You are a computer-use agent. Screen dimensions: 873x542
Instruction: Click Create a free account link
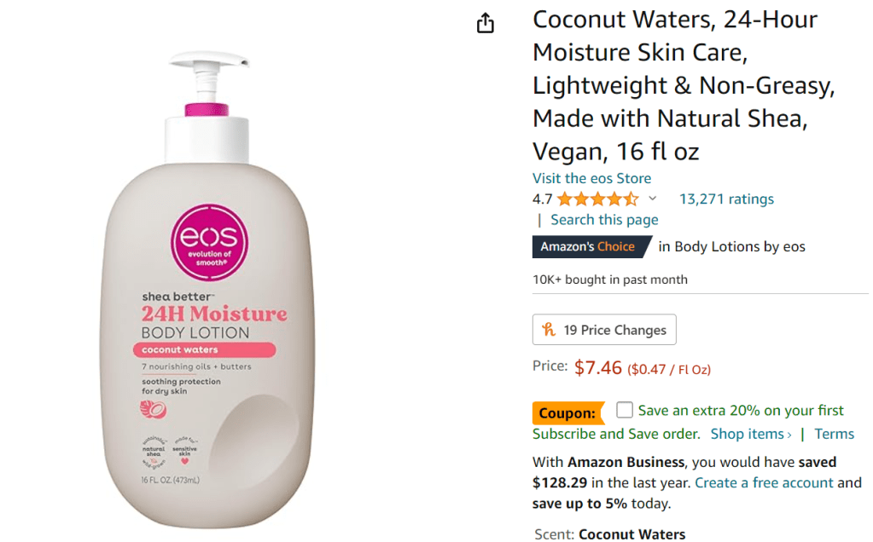764,482
